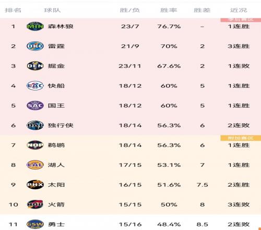261x230 pixels.
Task: Sort by 胜率 column header
Action: tap(169, 10)
